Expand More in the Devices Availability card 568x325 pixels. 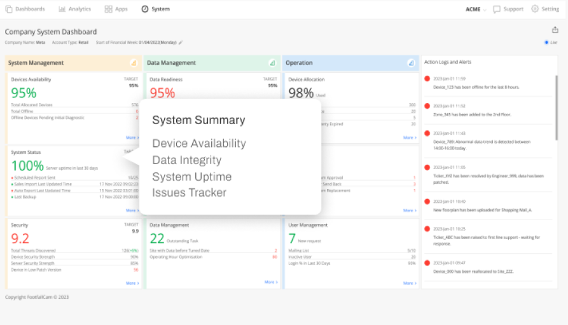pos(131,137)
